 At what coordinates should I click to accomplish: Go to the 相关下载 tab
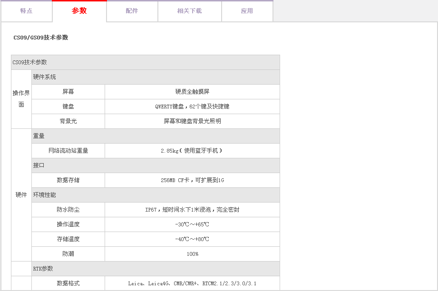(189, 11)
